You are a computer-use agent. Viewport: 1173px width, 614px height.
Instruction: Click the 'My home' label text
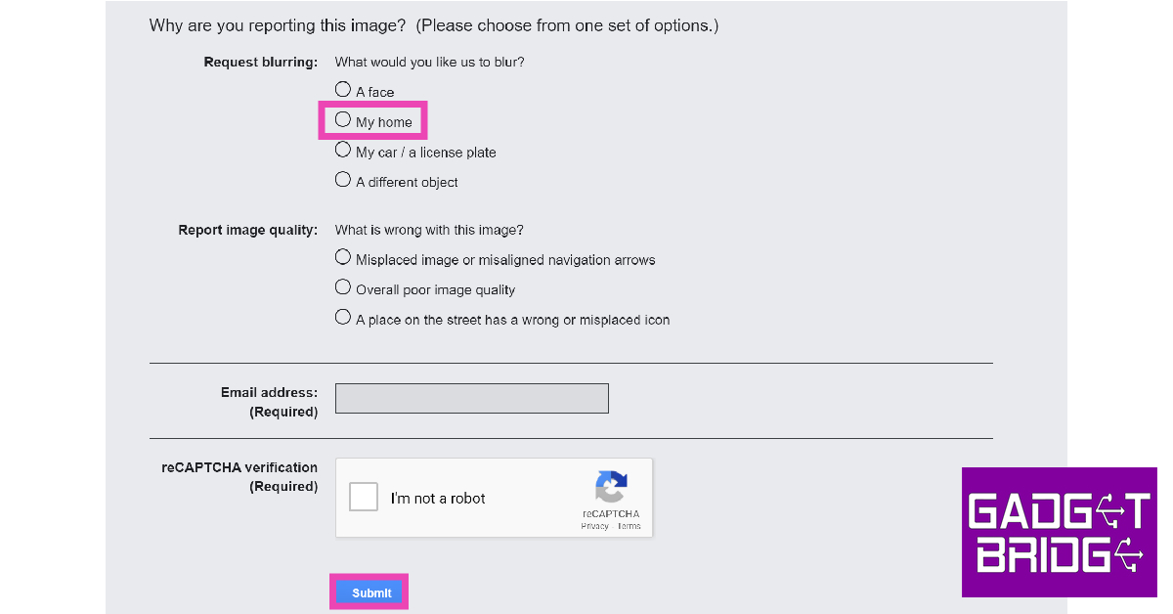pyautogui.click(x=384, y=123)
